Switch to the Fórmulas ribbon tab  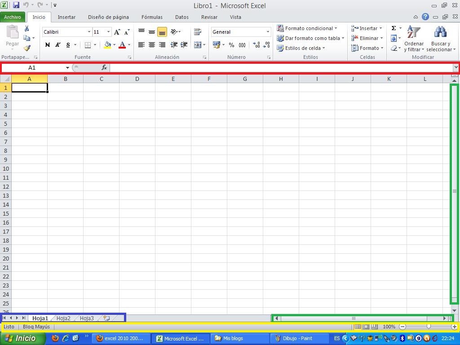coord(152,17)
